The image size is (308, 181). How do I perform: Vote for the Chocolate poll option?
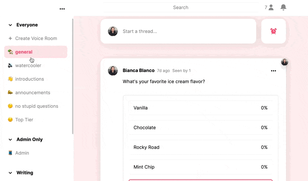point(201,127)
